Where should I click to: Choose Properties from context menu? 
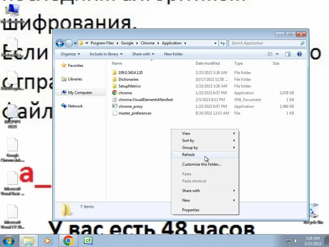(x=205, y=210)
